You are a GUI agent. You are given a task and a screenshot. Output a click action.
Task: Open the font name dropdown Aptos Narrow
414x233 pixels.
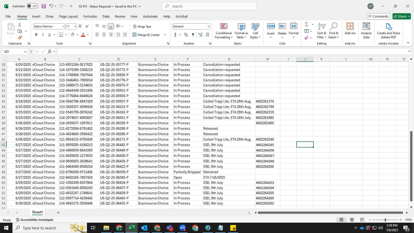(63, 26)
